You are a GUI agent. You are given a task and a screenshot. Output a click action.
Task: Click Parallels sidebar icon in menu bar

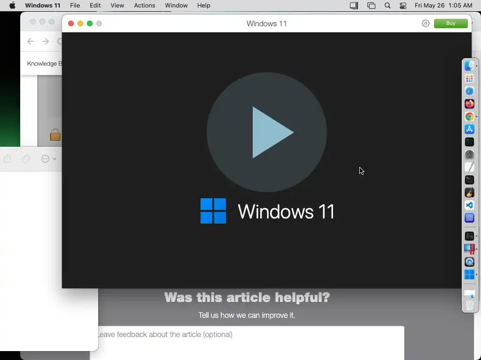pos(354,6)
